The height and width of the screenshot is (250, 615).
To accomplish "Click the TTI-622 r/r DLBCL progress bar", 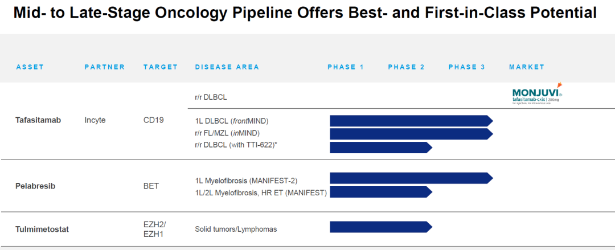I will point(381,147).
